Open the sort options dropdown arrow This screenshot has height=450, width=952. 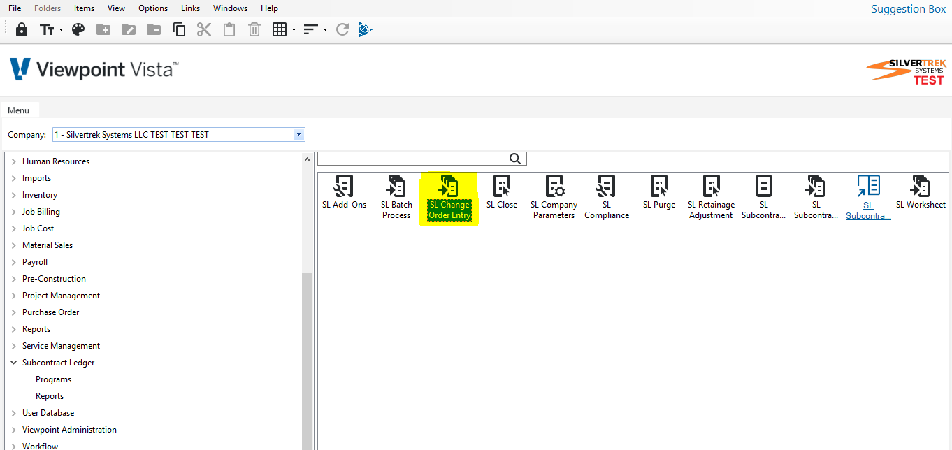(x=325, y=29)
